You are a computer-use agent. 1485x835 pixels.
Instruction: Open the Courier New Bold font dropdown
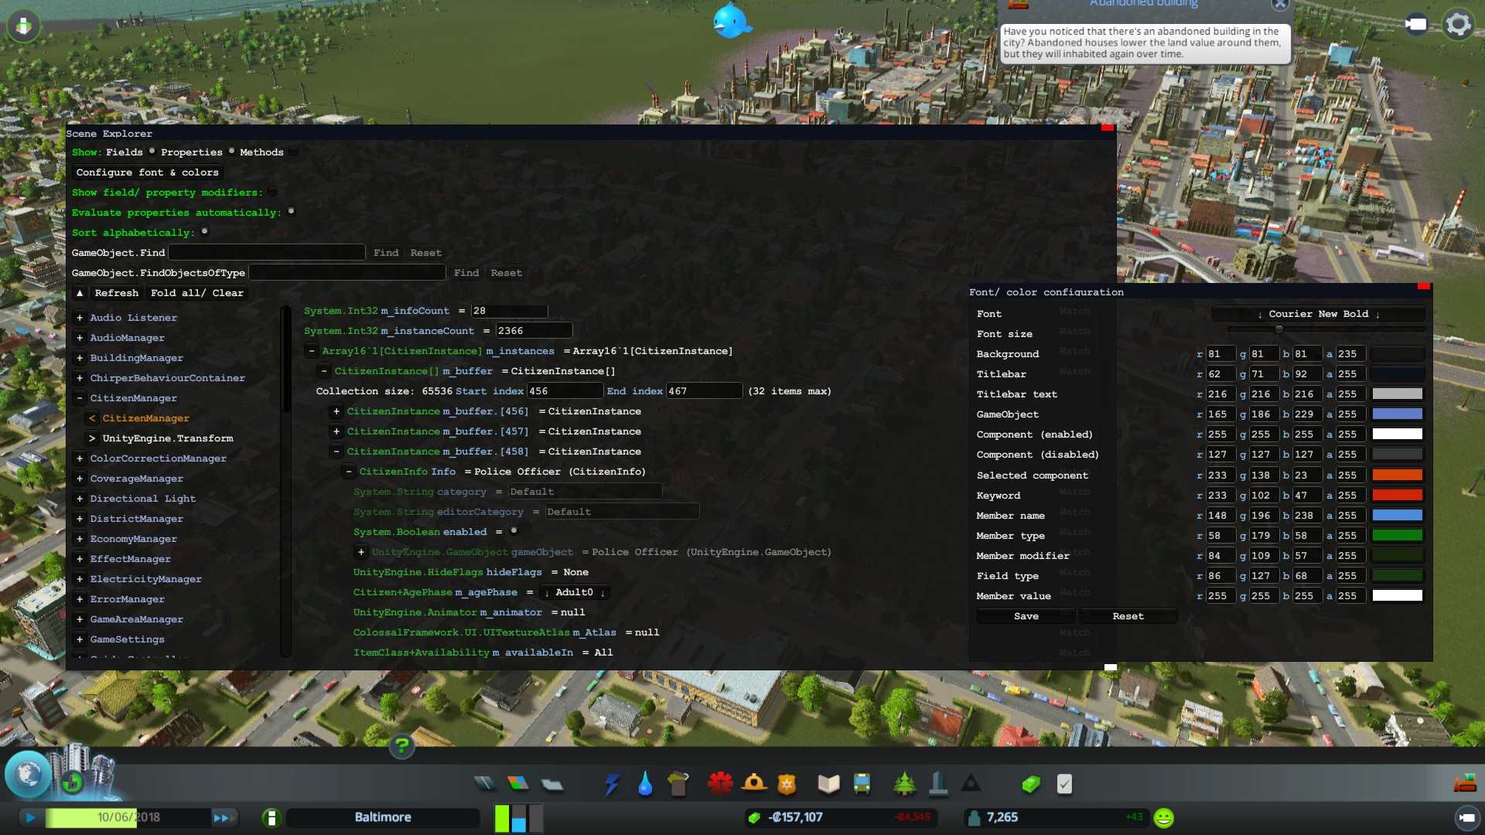1318,314
